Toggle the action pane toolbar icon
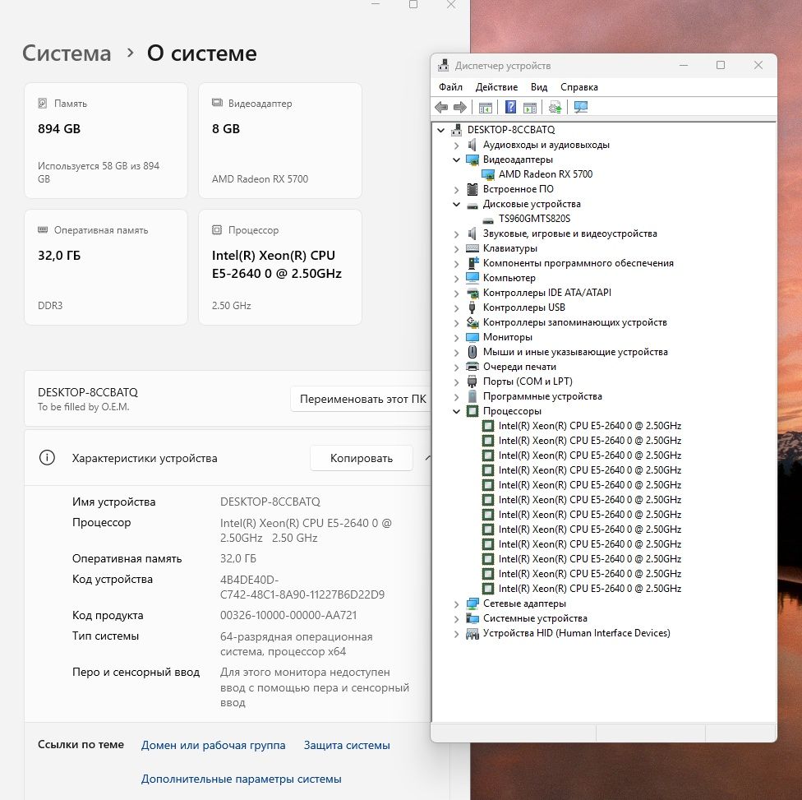 point(530,108)
